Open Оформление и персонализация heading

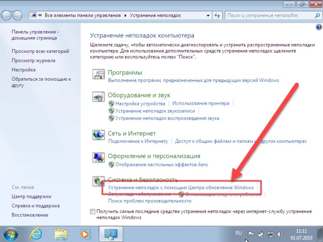[154, 156]
